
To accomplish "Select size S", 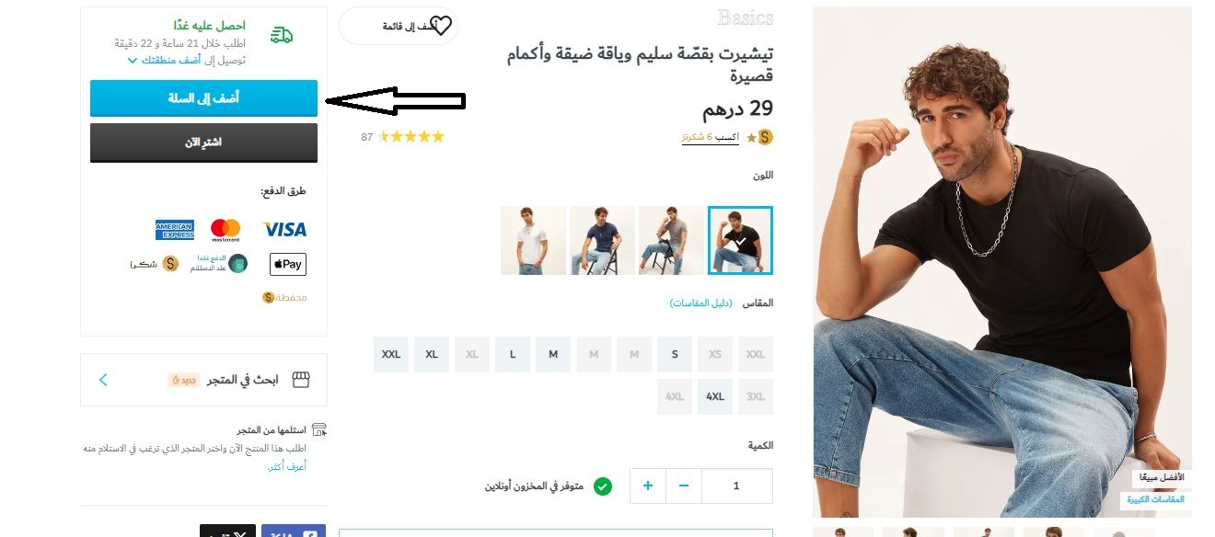I will coord(675,354).
